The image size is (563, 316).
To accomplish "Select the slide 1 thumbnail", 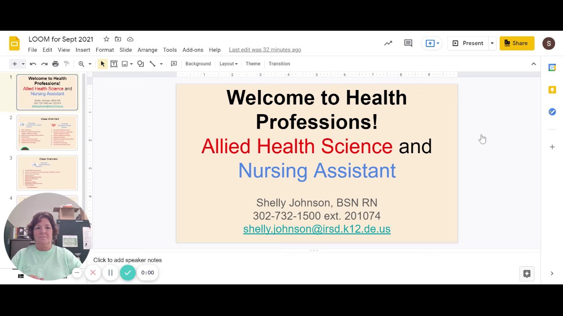I will click(x=47, y=92).
